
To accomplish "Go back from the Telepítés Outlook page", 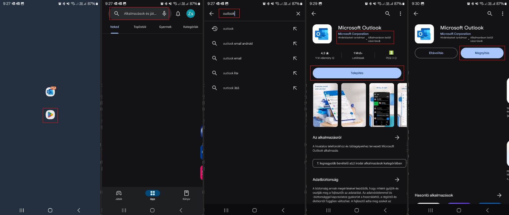I will 314,13.
